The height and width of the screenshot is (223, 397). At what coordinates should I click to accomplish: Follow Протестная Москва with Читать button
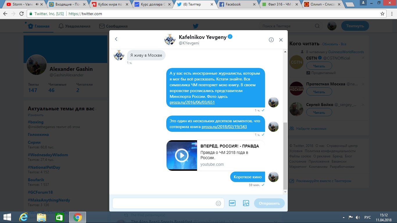319,92
